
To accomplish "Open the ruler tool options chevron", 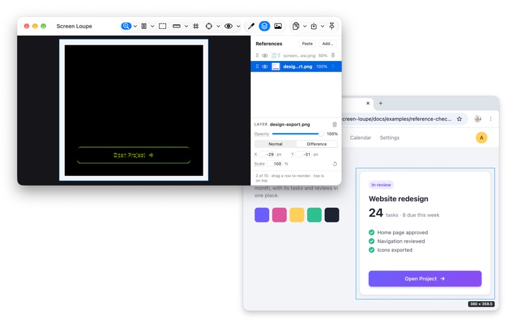I will pos(186,26).
